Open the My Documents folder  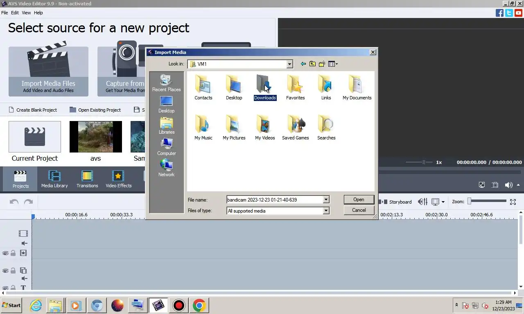tap(357, 87)
